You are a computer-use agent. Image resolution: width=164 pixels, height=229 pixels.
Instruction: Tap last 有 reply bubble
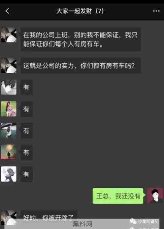pyautogui.click(x=27, y=174)
